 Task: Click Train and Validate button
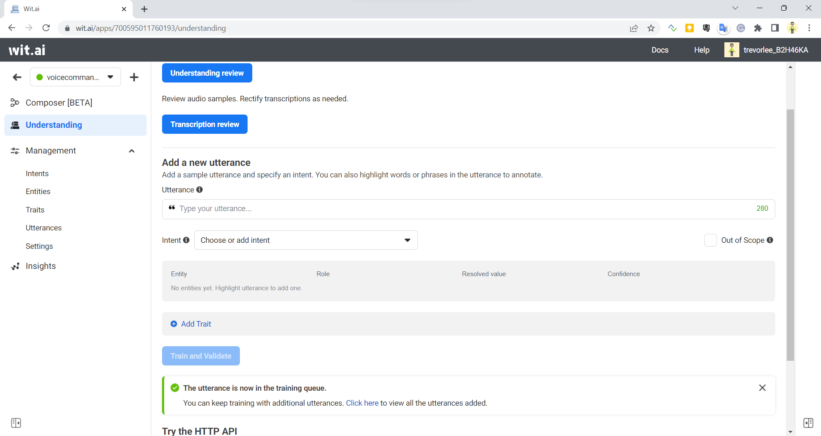click(201, 356)
